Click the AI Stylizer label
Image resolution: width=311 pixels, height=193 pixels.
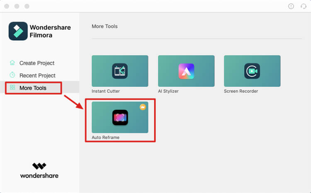(x=168, y=91)
